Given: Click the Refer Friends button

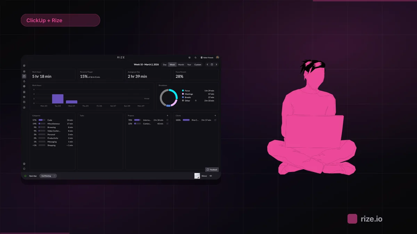Looking at the screenshot, I should pos(207,58).
